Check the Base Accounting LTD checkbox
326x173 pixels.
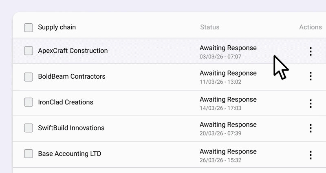(29, 154)
